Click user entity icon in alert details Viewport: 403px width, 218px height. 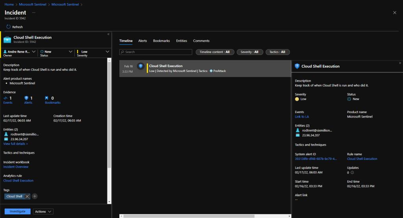coord(298,130)
